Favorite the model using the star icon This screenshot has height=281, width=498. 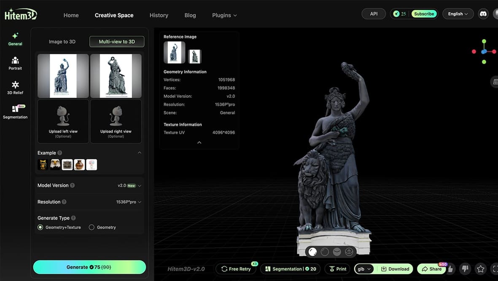click(x=480, y=268)
